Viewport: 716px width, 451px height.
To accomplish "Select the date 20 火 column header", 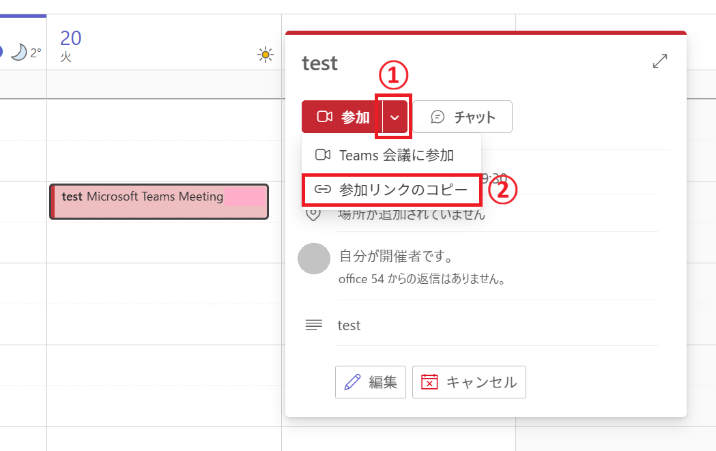I will [70, 44].
